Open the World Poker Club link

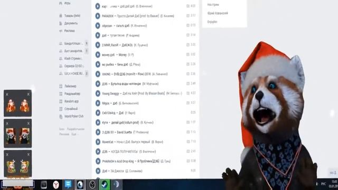coord(74,116)
